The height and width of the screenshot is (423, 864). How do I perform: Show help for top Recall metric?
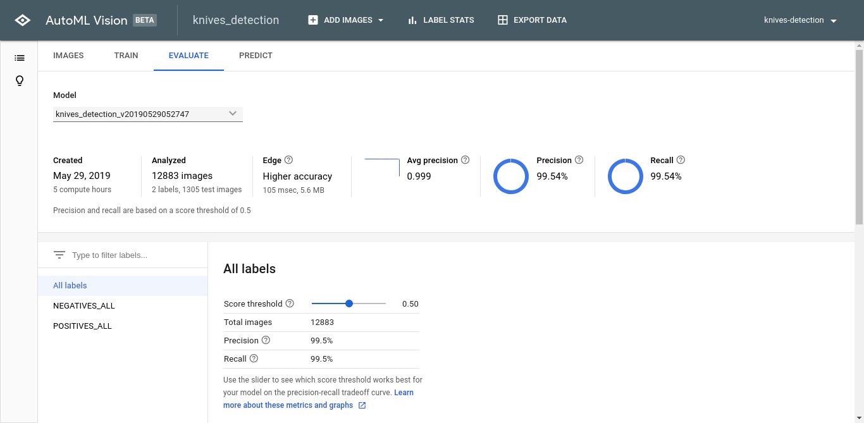point(681,160)
